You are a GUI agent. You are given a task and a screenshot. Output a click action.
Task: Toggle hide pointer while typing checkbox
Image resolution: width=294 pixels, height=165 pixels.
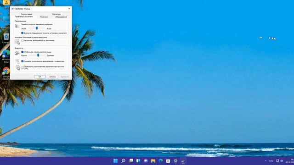click(x=23, y=61)
